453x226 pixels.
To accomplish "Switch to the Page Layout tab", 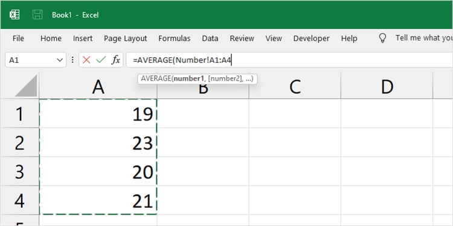I will tap(126, 39).
